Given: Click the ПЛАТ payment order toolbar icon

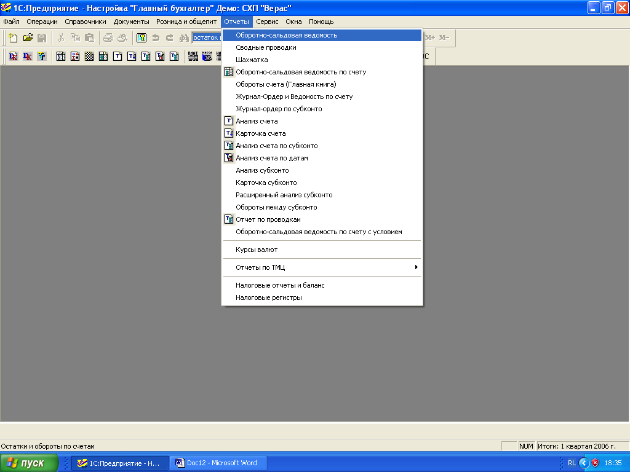Looking at the screenshot, I should tap(193, 56).
